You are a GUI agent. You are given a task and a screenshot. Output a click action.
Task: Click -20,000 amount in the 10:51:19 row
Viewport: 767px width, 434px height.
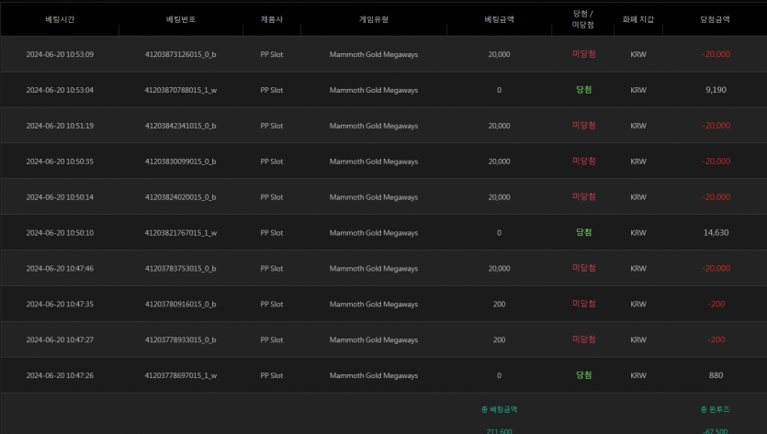716,126
